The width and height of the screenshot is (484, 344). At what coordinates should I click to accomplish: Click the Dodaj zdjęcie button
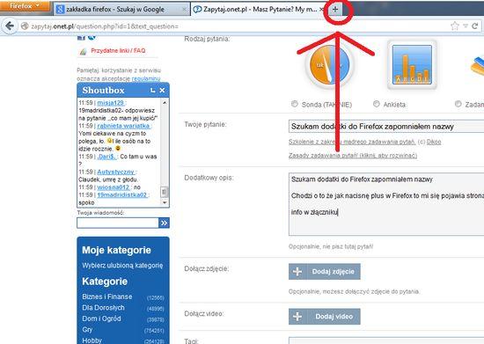(325, 272)
